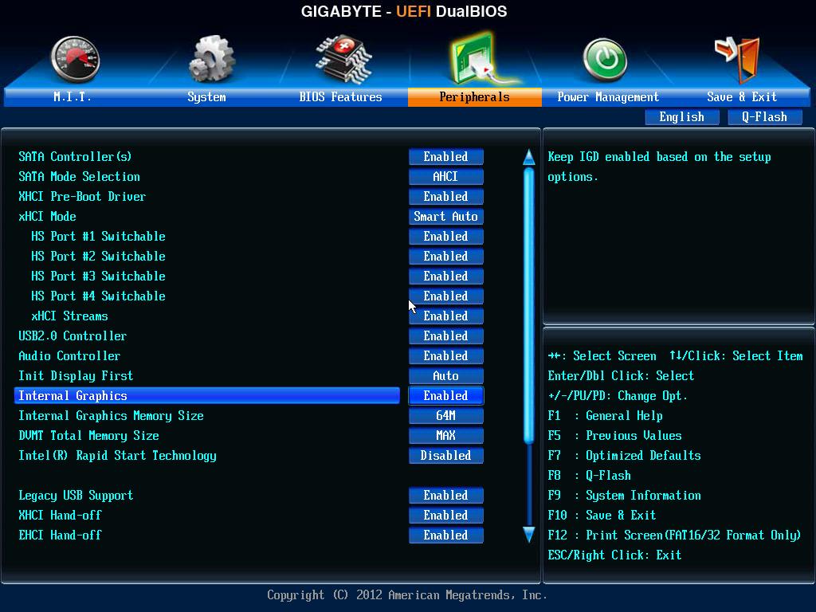Toggle Audio Controller Enabled value
Viewport: 816px width, 612px height.
click(x=446, y=356)
